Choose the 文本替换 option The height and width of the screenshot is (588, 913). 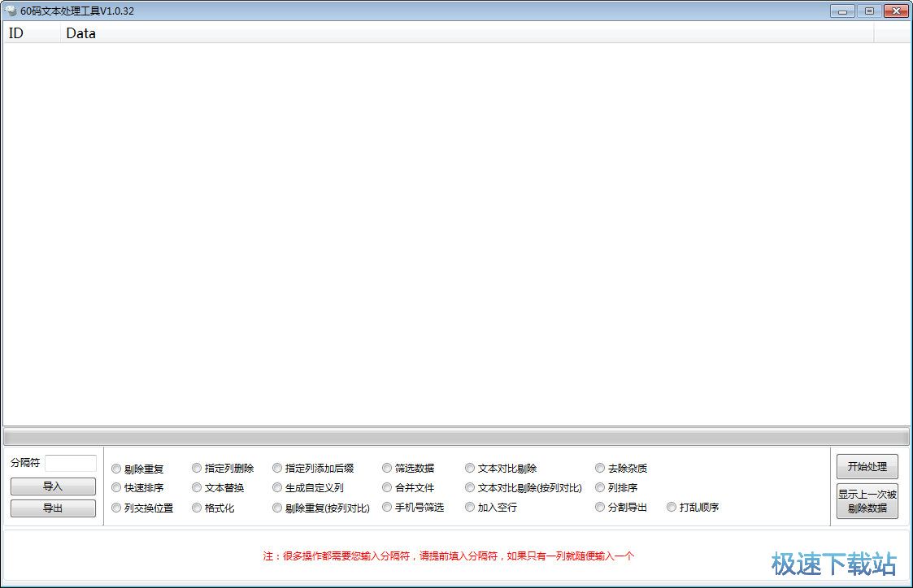pyautogui.click(x=197, y=487)
